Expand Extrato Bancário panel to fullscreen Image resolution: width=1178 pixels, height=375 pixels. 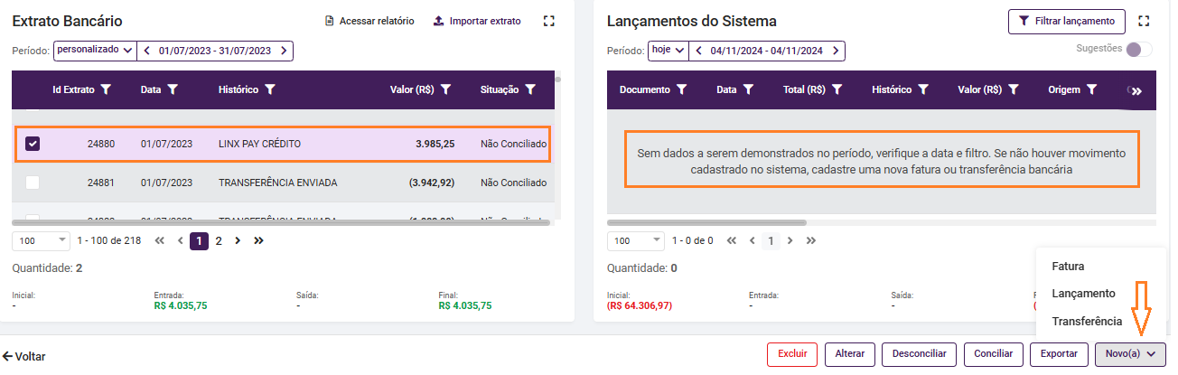pyautogui.click(x=548, y=21)
